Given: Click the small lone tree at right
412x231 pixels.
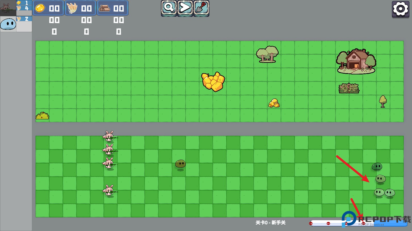Looking at the screenshot, I should click(x=383, y=101).
